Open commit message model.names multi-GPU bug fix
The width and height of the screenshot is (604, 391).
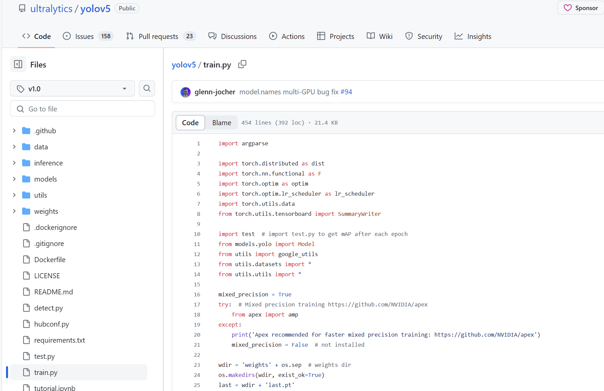click(x=289, y=92)
